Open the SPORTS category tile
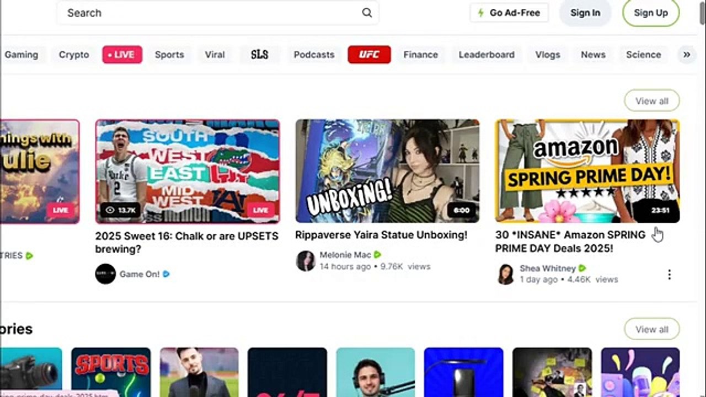 click(111, 372)
